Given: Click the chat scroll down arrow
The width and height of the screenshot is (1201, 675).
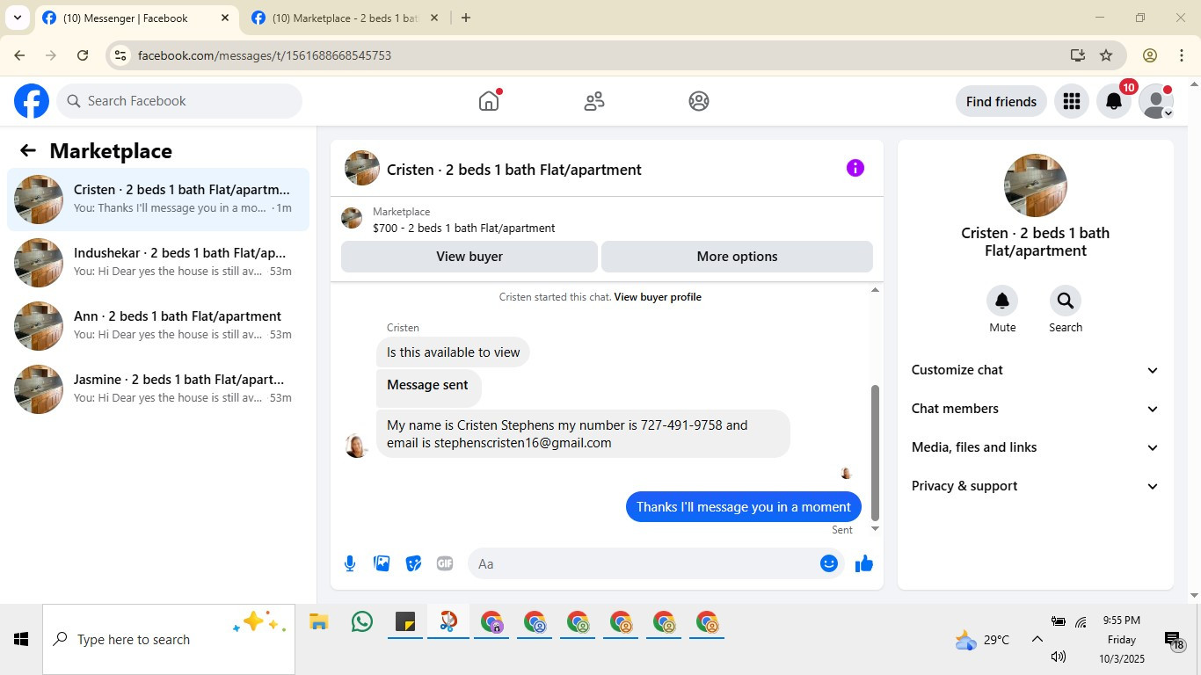Looking at the screenshot, I should point(875,529).
